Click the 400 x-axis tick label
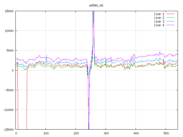Viewport: 183px width, 137px height. pyautogui.click(x=136, y=133)
